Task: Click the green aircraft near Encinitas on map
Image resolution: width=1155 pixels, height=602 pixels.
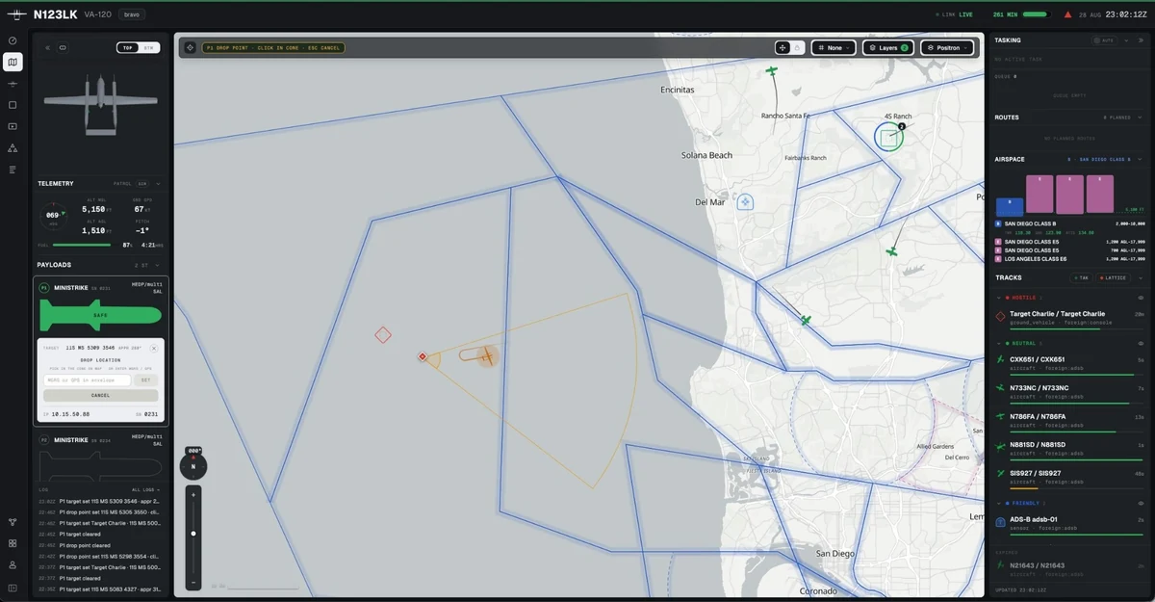Action: point(771,71)
